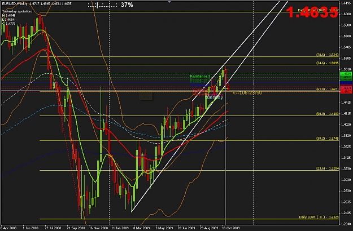353x231 pixels.
Task: Click the red 1.4669 price tag
Action: [x=346, y=88]
